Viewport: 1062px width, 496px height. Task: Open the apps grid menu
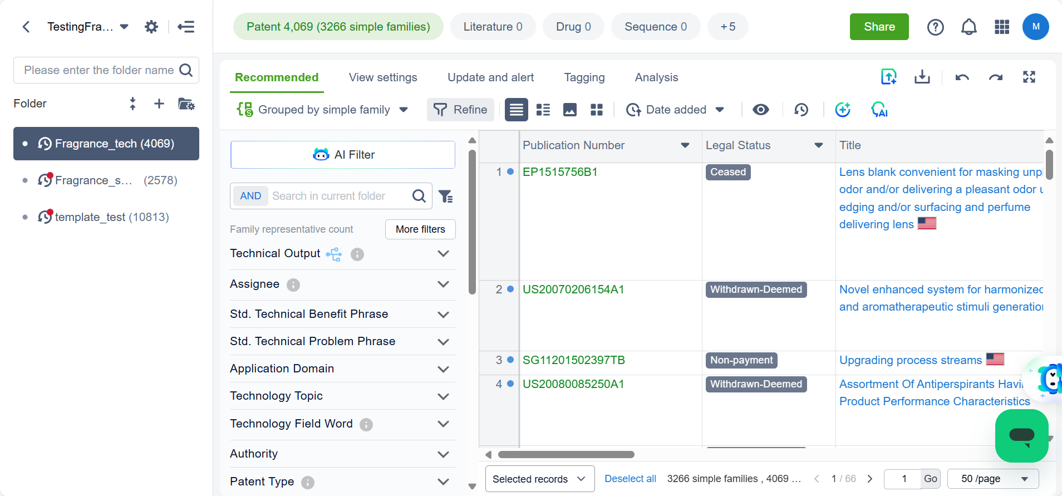pos(1001,27)
